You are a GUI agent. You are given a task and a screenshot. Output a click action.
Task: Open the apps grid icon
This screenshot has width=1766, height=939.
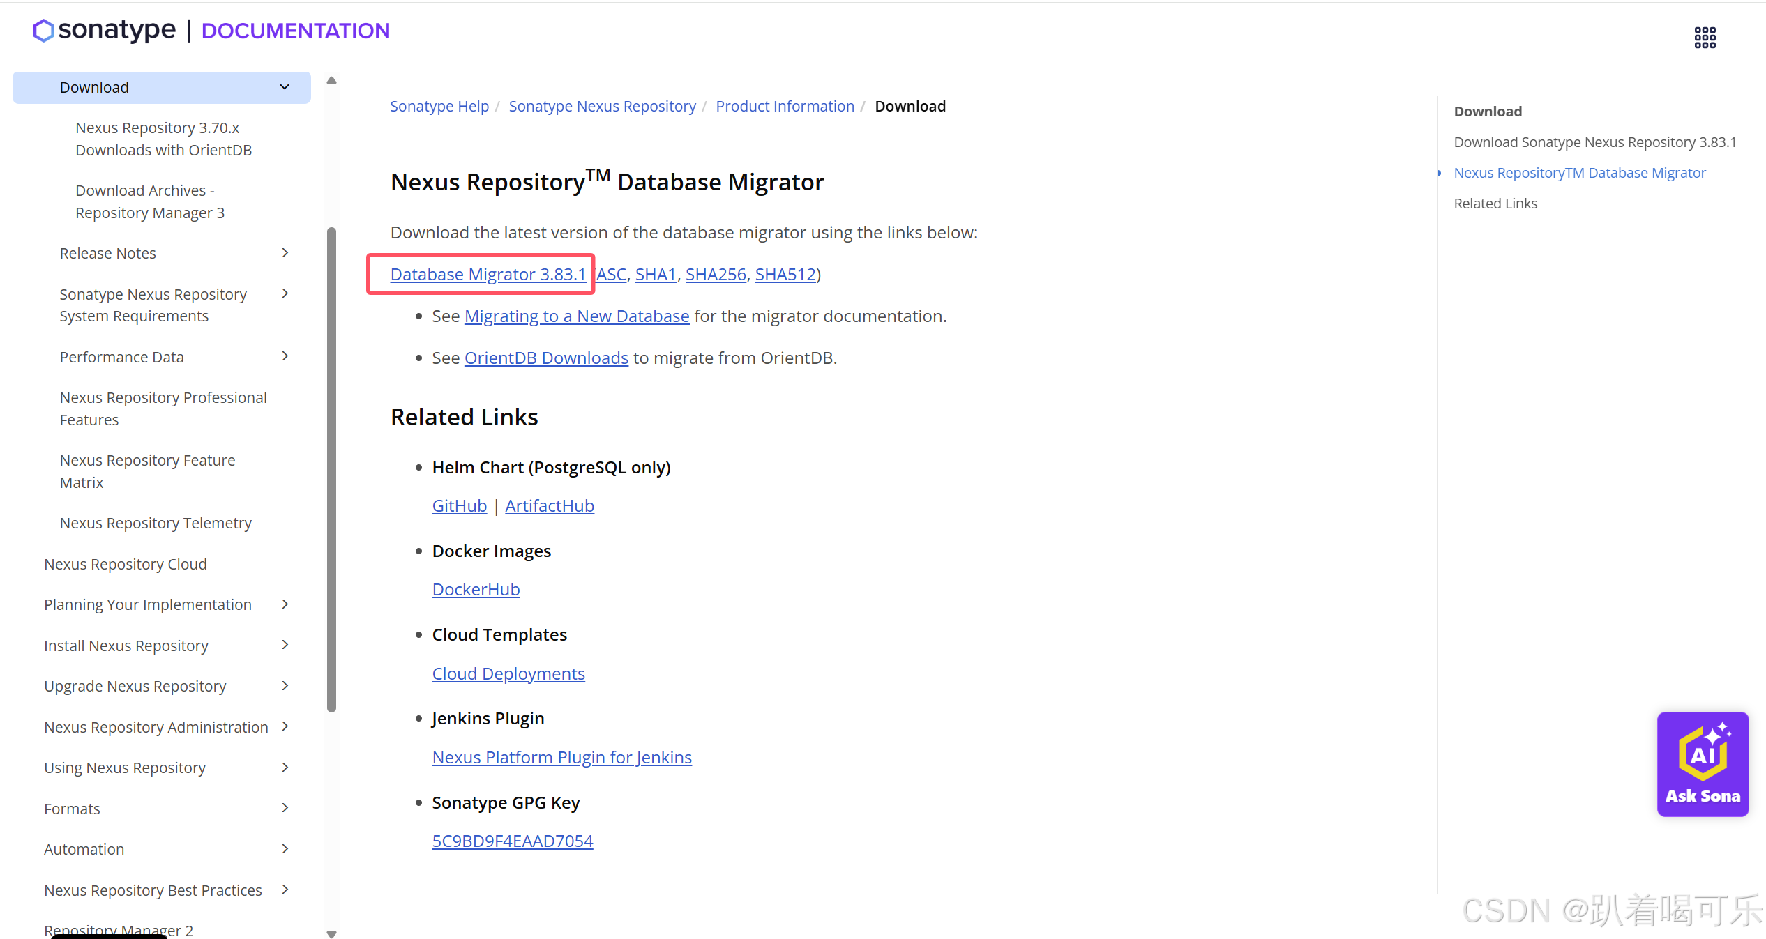(1705, 38)
